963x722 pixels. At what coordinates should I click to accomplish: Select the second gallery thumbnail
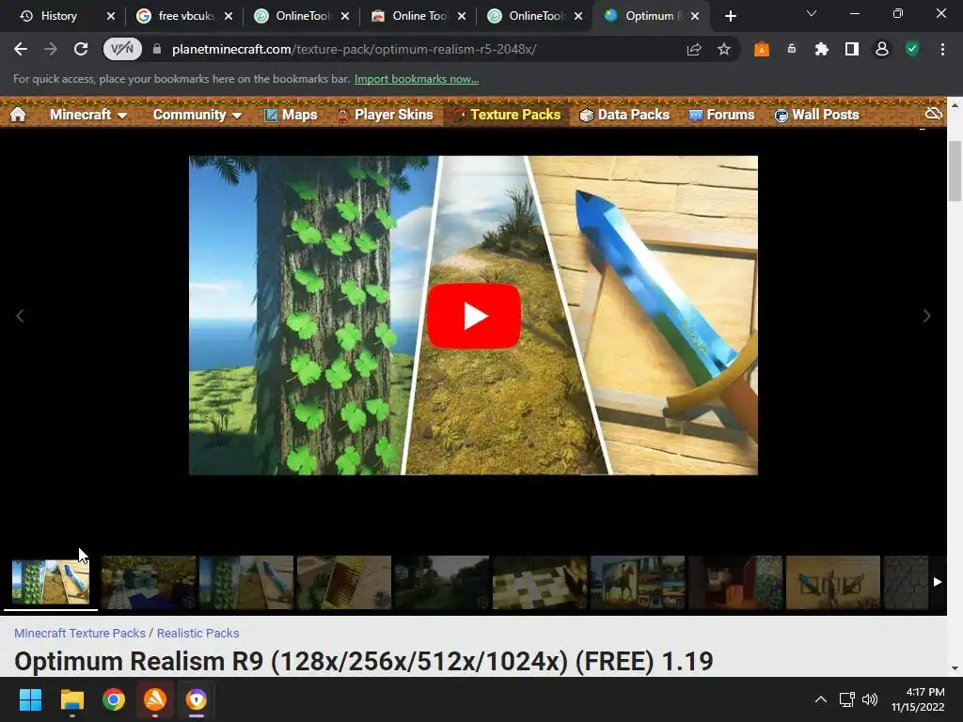(x=148, y=582)
